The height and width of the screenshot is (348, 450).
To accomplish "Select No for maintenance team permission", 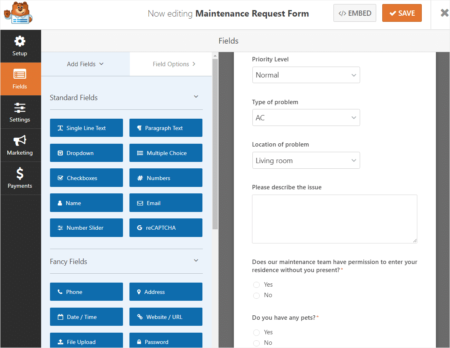I will coord(256,296).
